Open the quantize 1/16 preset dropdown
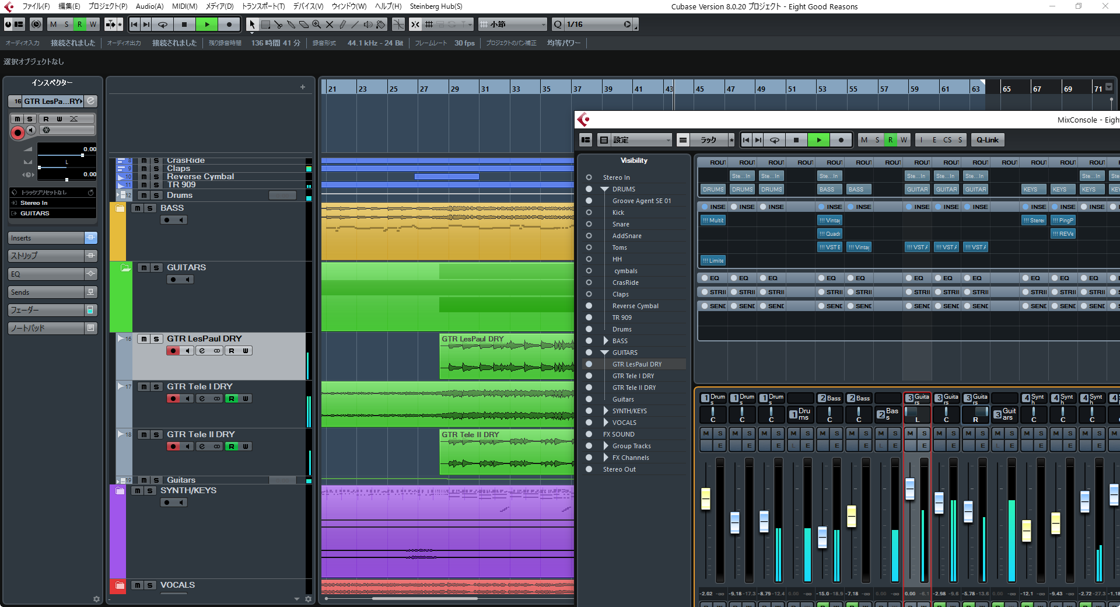Image resolution: width=1120 pixels, height=607 pixels. pyautogui.click(x=598, y=25)
